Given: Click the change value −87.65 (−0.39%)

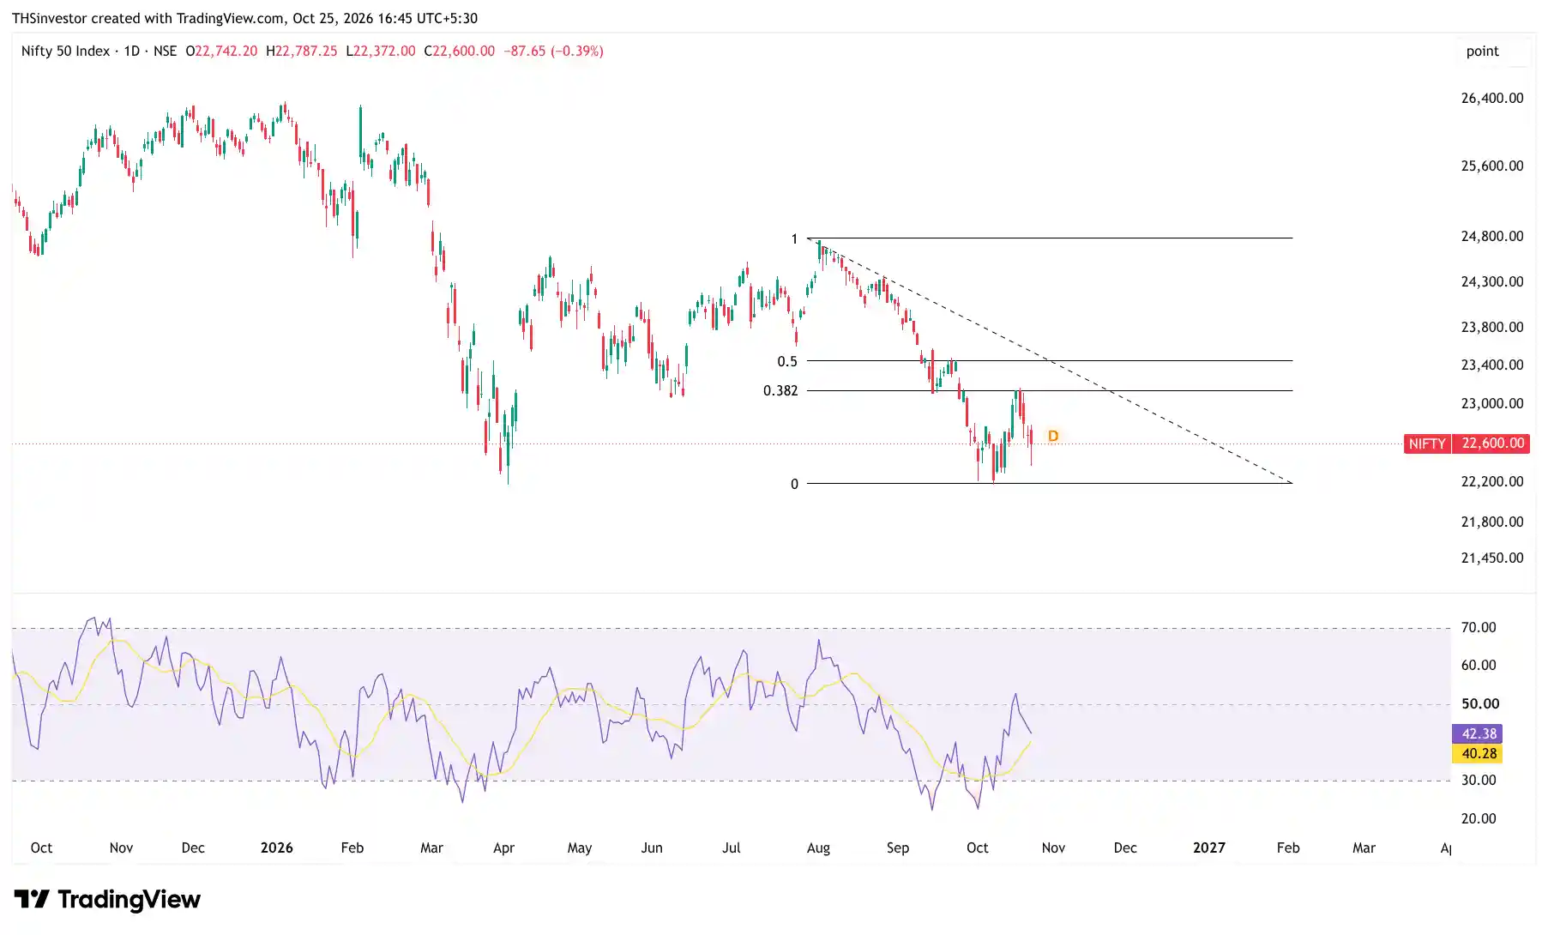Looking at the screenshot, I should [553, 51].
